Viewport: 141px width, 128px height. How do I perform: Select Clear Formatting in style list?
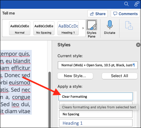[x=96, y=97]
